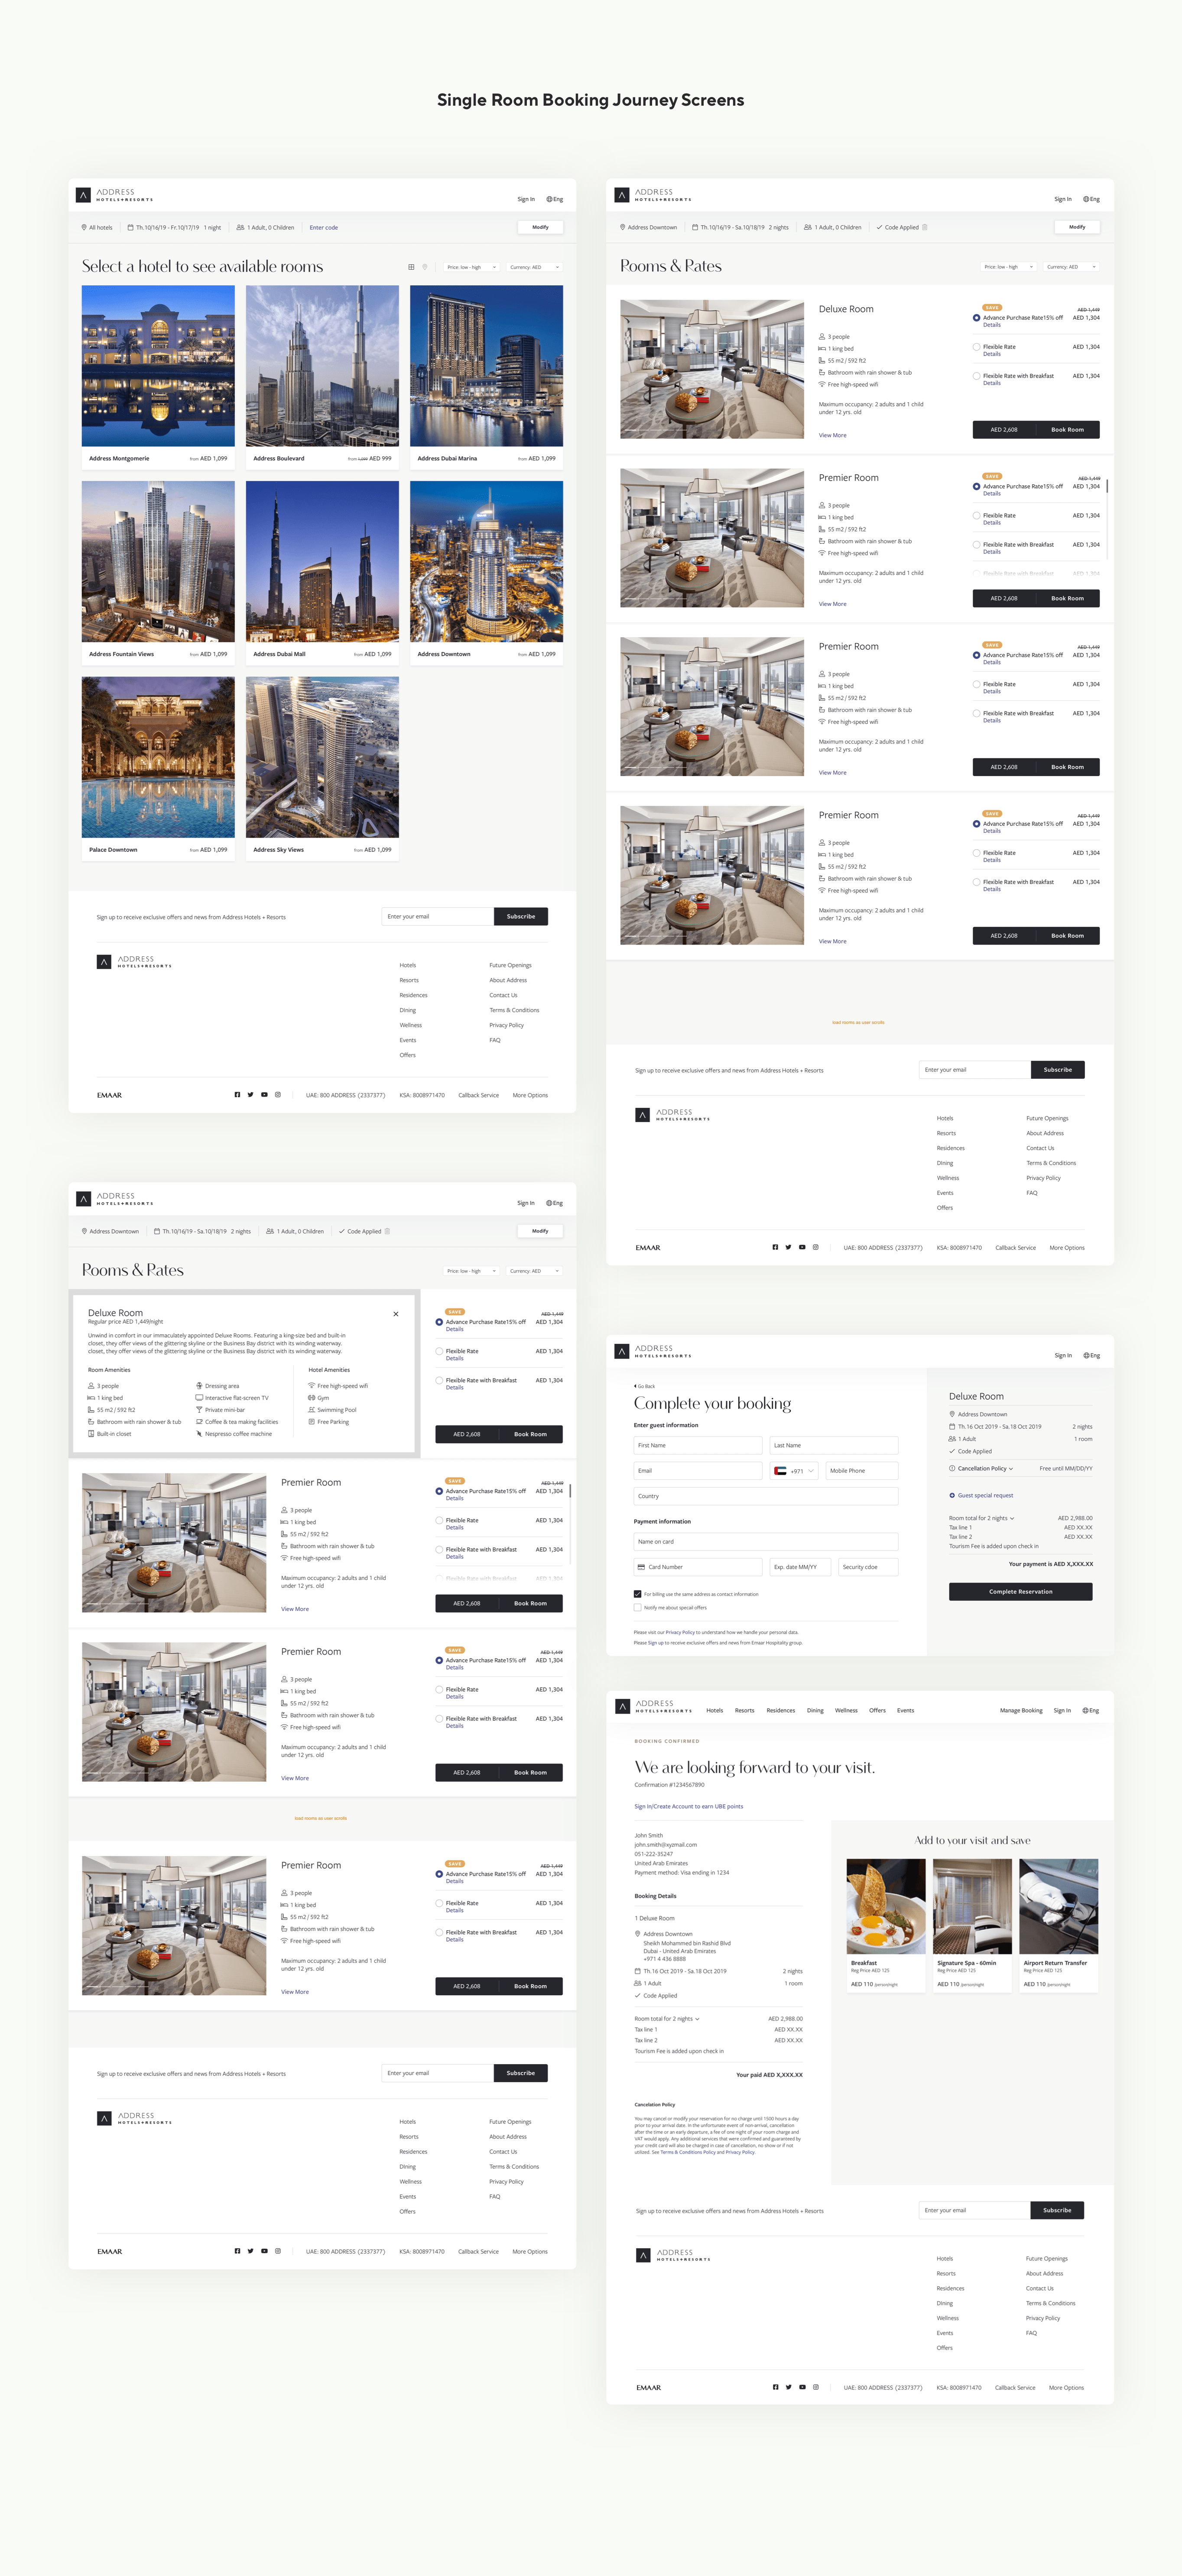Open Price low-high sort above Deluxe details panel
The height and width of the screenshot is (2576, 1182).
pos(471,1271)
